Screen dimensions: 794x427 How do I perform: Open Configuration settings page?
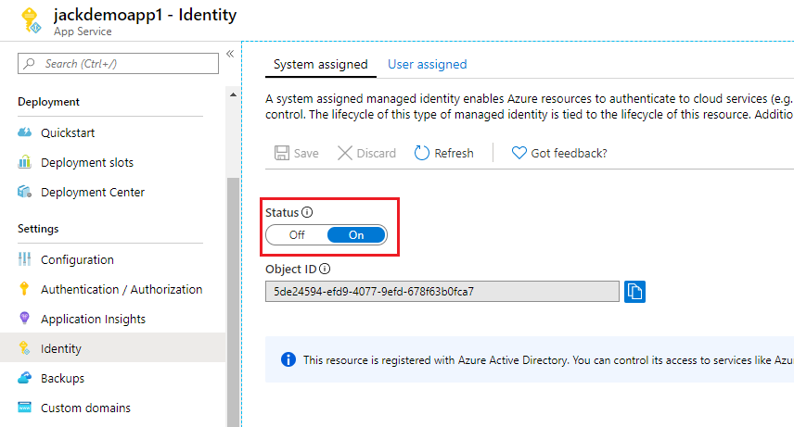pos(77,259)
